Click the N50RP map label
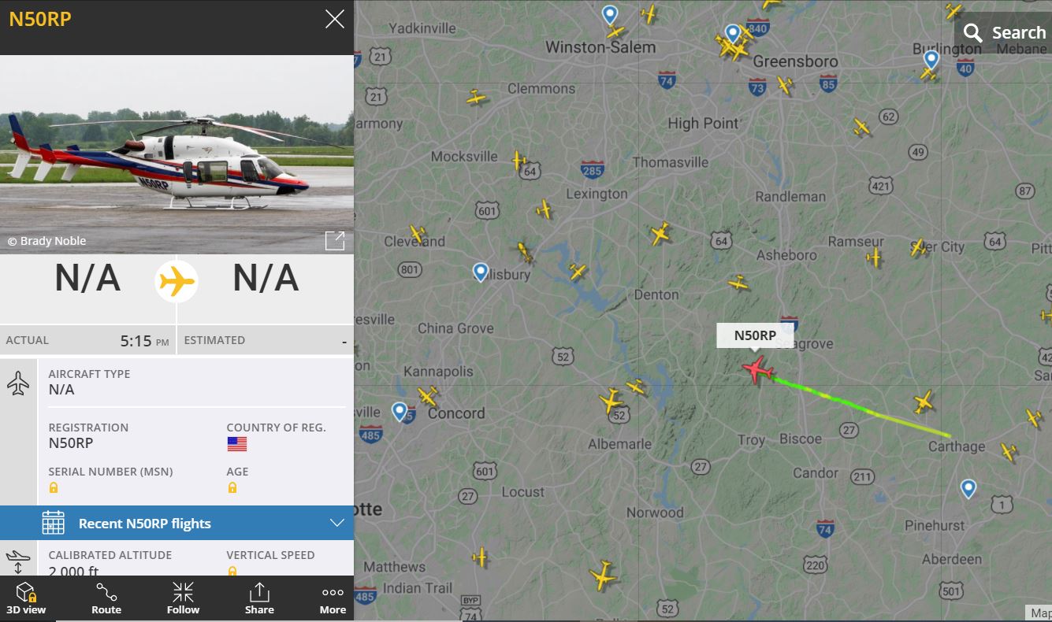Viewport: 1052px width, 622px height. (x=755, y=335)
